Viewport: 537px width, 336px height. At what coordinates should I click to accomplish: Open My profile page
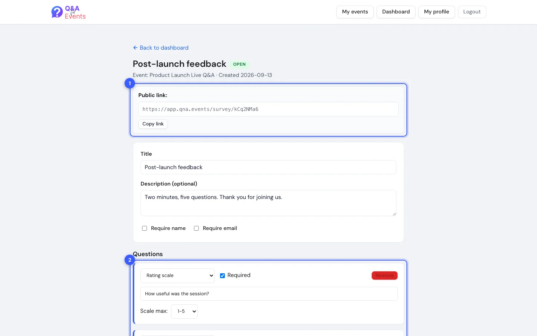click(x=436, y=12)
